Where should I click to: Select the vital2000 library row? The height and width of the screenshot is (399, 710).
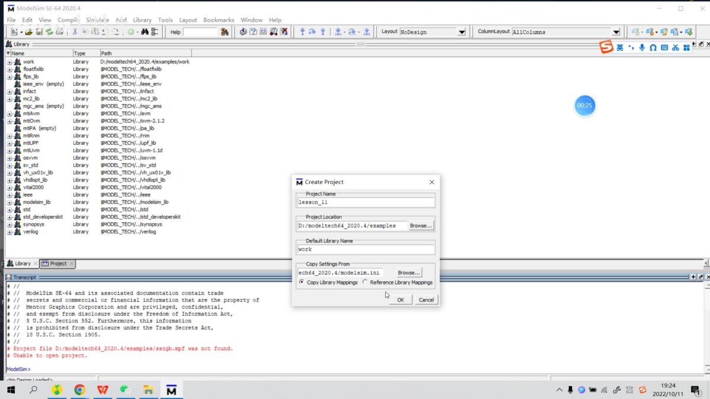(x=33, y=187)
